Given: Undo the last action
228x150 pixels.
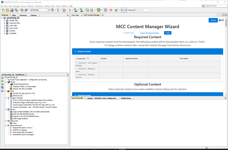Looking at the screenshot, I should 22,10.
